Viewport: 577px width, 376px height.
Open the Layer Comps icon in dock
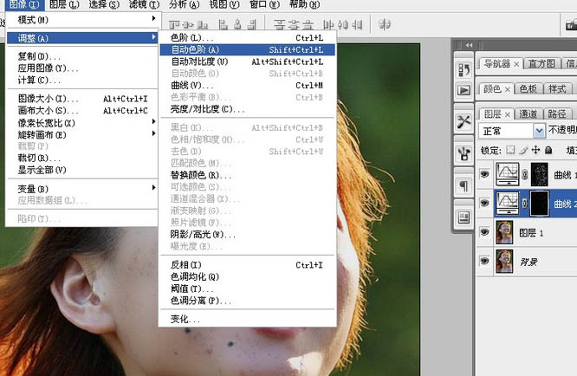464,216
